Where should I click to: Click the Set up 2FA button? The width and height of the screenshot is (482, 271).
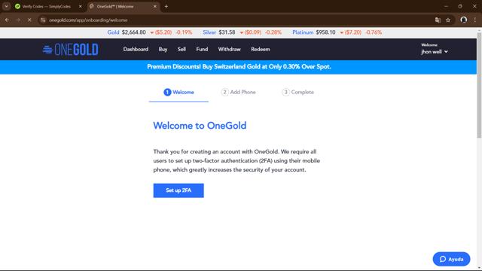[x=178, y=190]
